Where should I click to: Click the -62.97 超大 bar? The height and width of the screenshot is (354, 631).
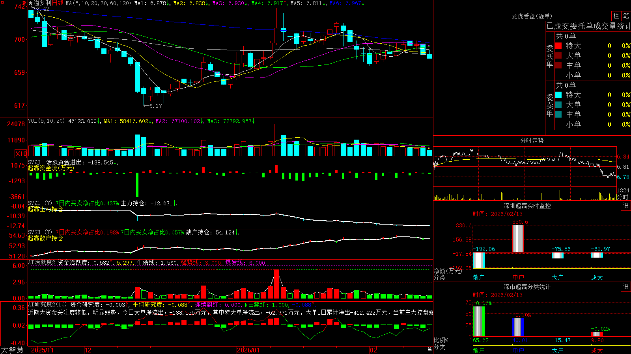coord(597,255)
